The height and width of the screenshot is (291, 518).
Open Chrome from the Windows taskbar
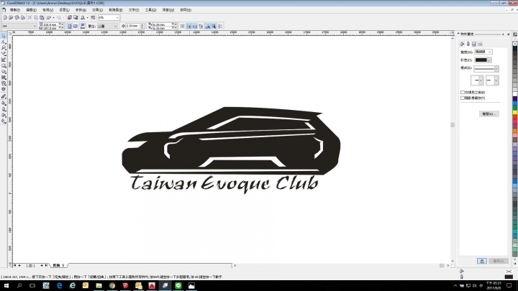coord(112,286)
